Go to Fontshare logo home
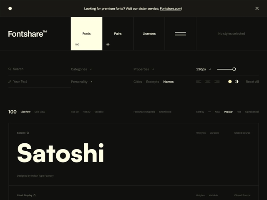267x200 pixels. [28, 34]
